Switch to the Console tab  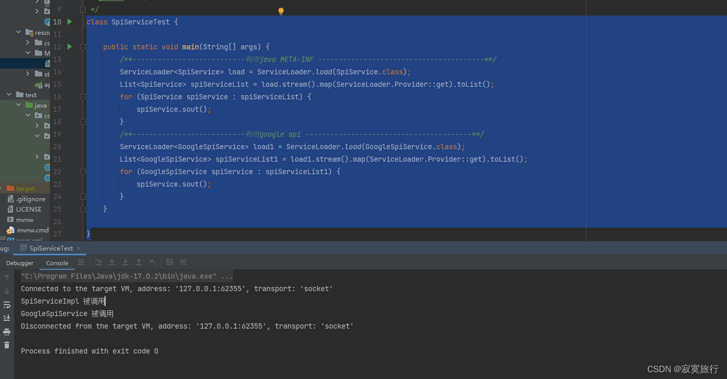point(57,263)
